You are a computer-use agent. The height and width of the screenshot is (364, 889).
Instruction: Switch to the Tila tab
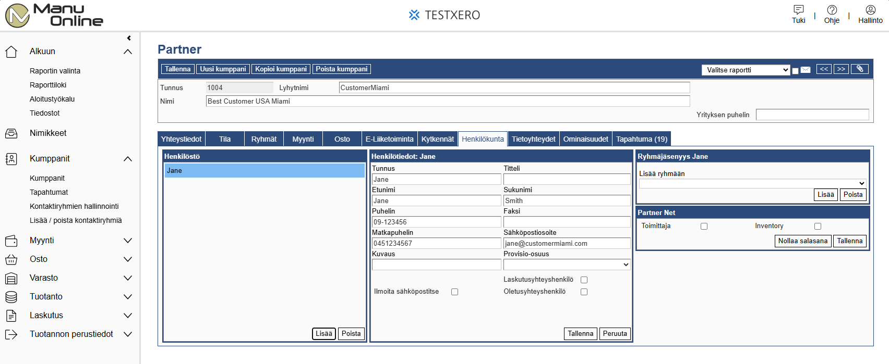(x=225, y=139)
